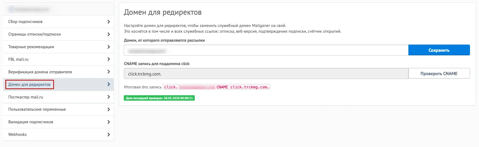Open the Сбор подписчиков menu item
The image size is (479, 147).
click(x=58, y=22)
